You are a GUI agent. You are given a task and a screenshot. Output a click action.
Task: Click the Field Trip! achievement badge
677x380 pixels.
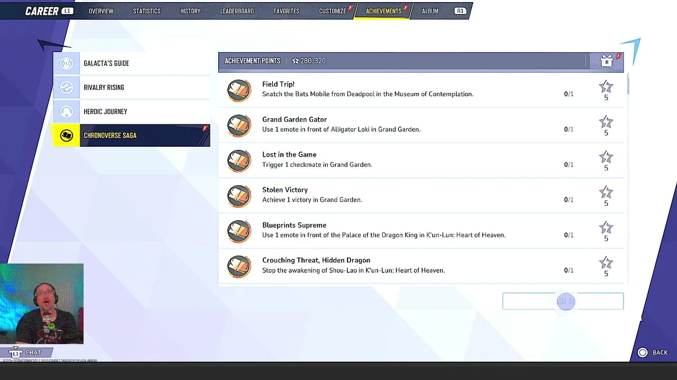239,90
